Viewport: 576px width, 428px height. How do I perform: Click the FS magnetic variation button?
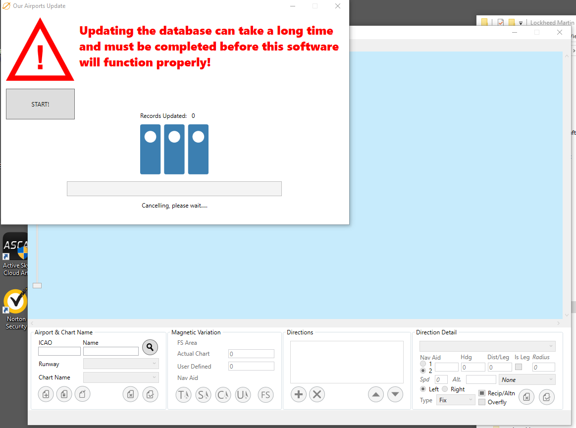(266, 395)
